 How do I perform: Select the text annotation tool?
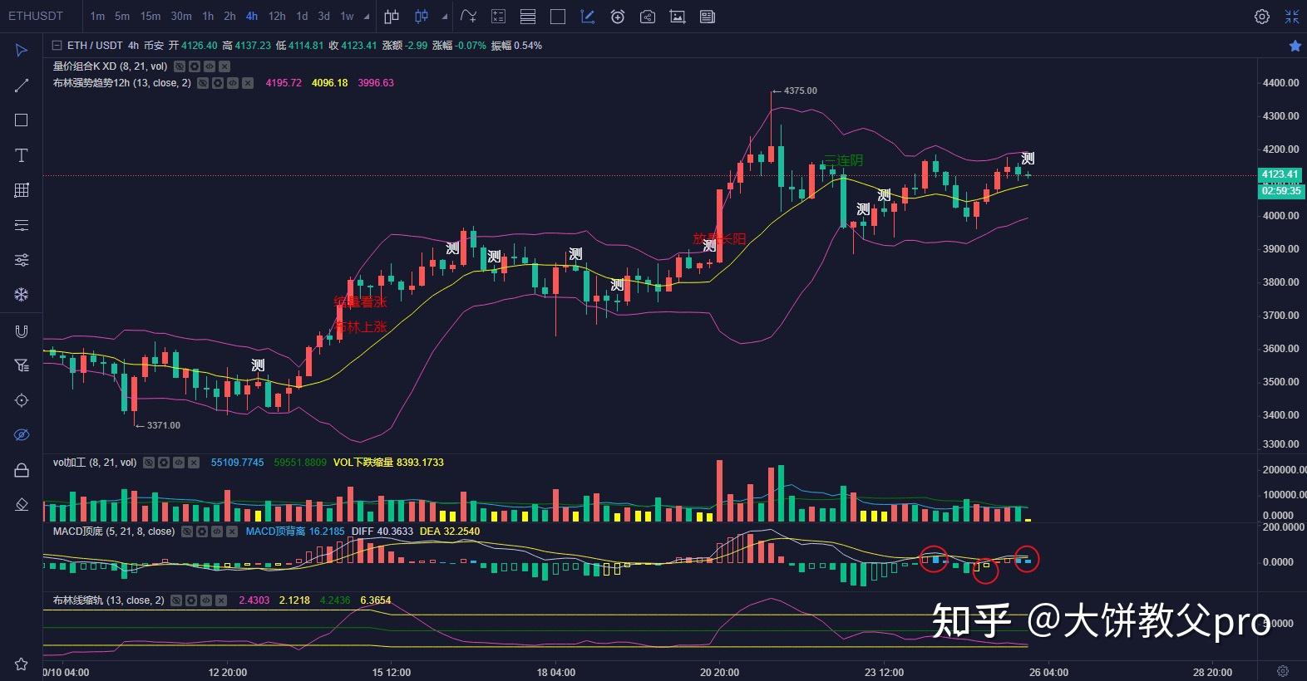tap(22, 155)
